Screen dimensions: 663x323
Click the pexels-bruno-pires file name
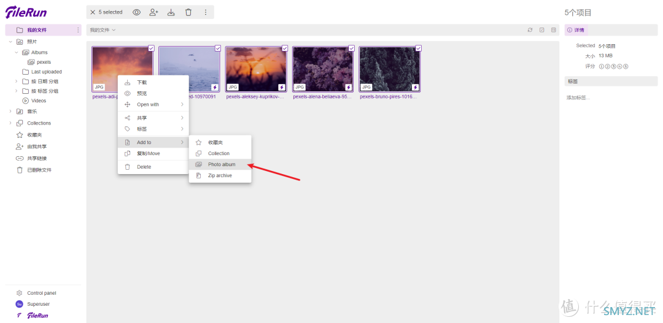pos(388,97)
